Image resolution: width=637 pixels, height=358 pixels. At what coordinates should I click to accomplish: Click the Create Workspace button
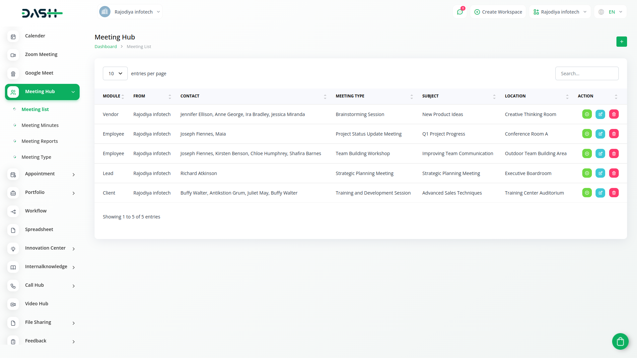(498, 12)
